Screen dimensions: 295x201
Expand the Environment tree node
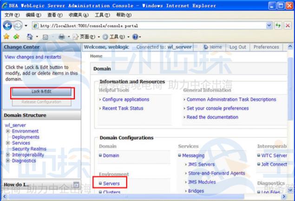tap(8, 131)
